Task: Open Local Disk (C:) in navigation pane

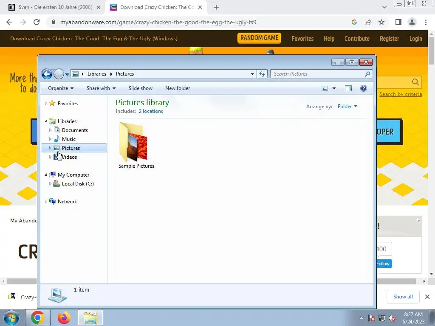Action: tap(78, 183)
